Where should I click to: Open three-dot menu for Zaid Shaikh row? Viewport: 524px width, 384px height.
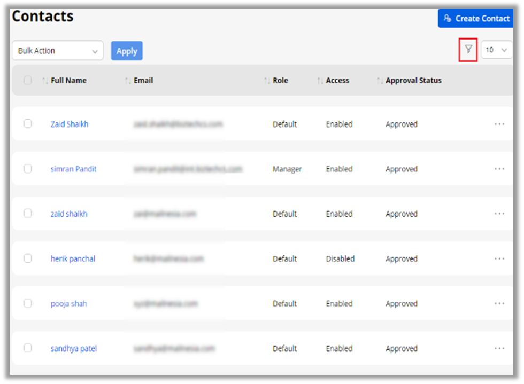[499, 124]
